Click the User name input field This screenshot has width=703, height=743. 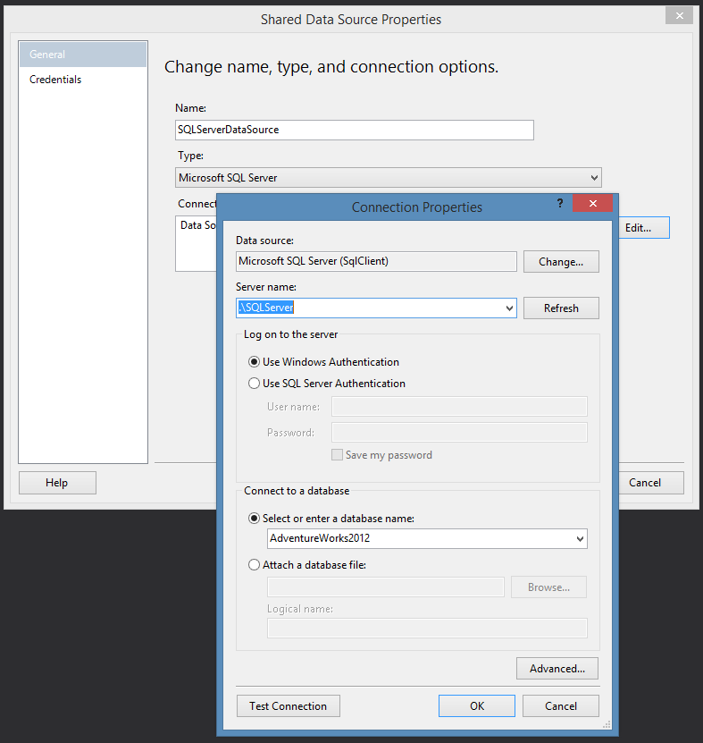[459, 407]
